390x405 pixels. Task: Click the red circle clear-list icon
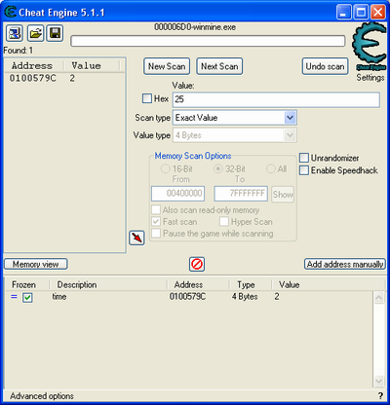(x=197, y=264)
